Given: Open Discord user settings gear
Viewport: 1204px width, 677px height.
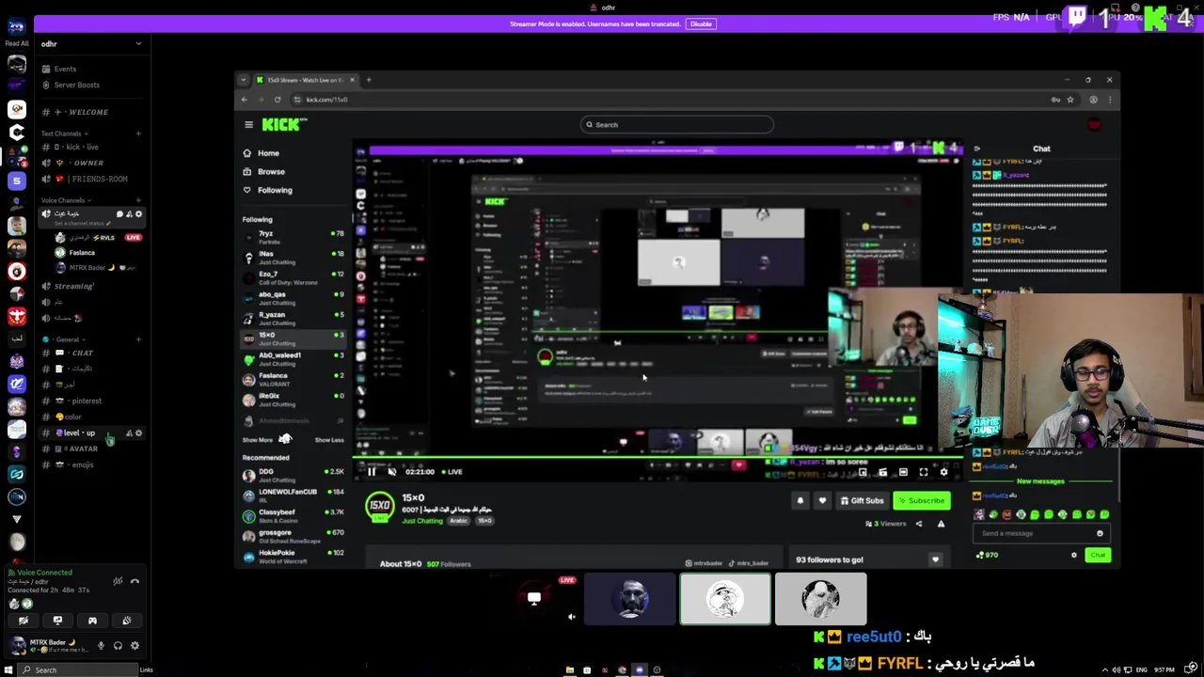Looking at the screenshot, I should [135, 646].
